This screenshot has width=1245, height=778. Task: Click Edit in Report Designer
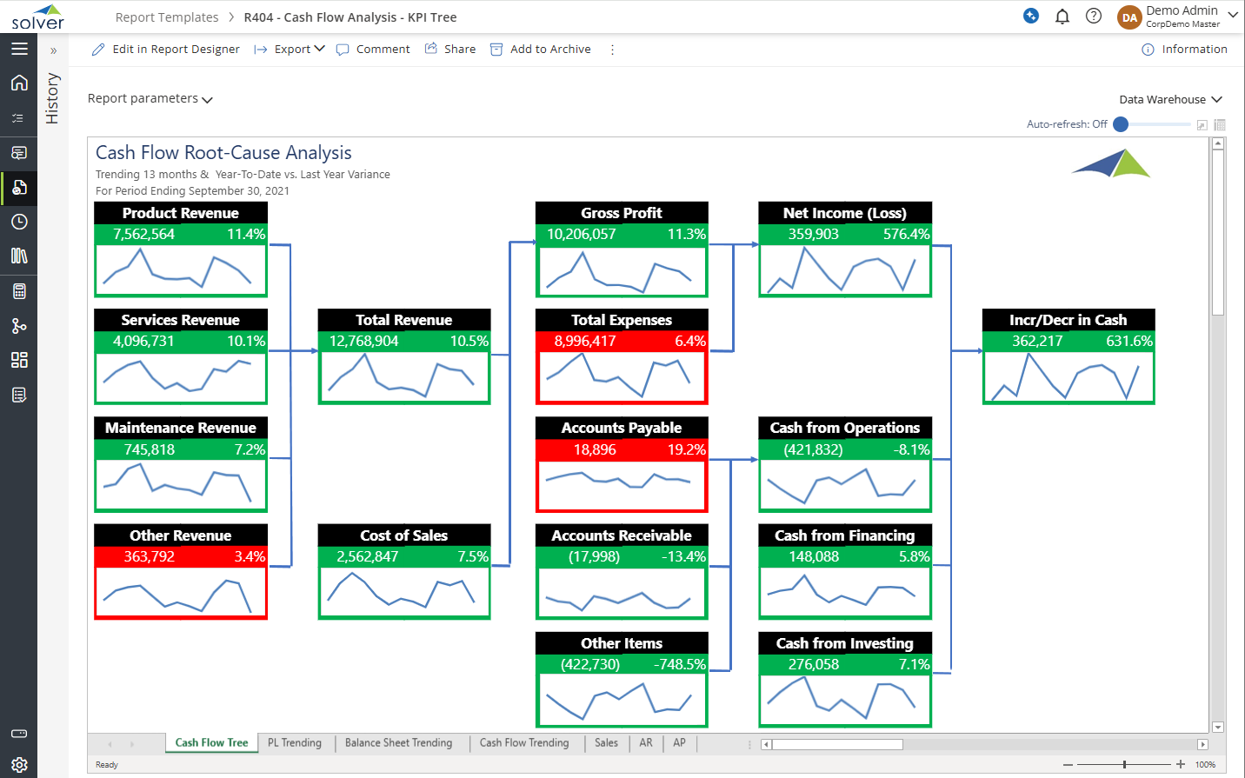coord(166,50)
